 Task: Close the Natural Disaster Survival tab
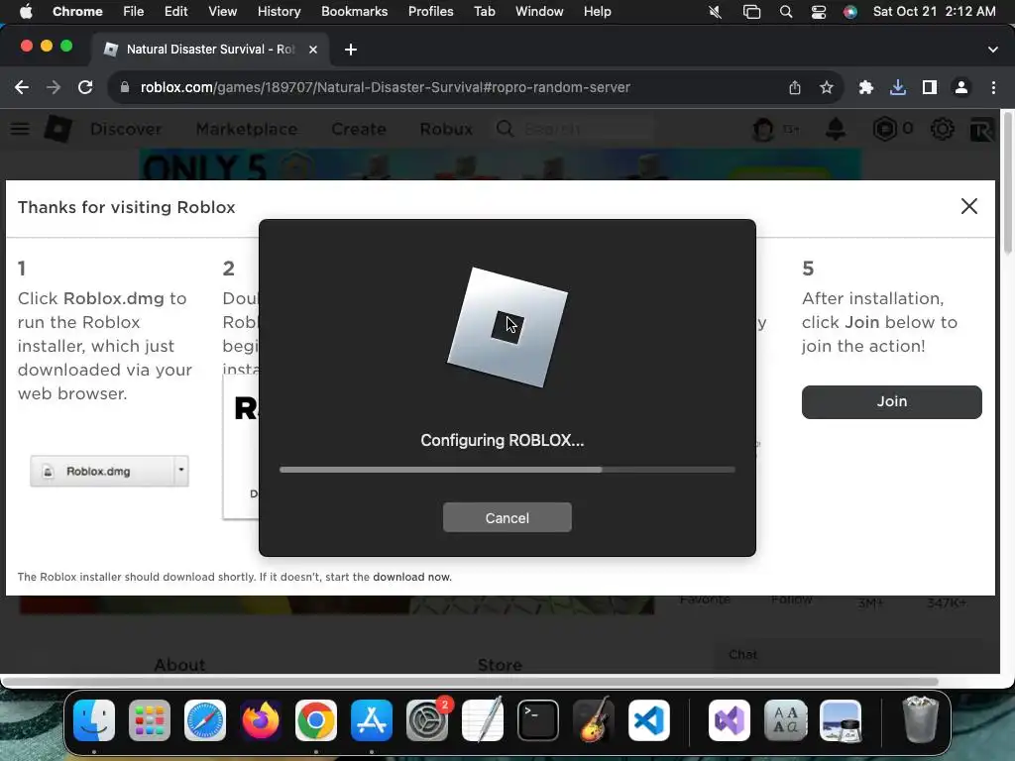[313, 50]
